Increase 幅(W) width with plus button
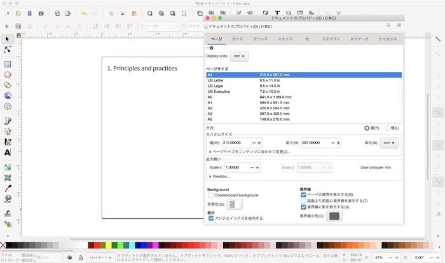Screen dimensions: 445x263 click(259, 143)
